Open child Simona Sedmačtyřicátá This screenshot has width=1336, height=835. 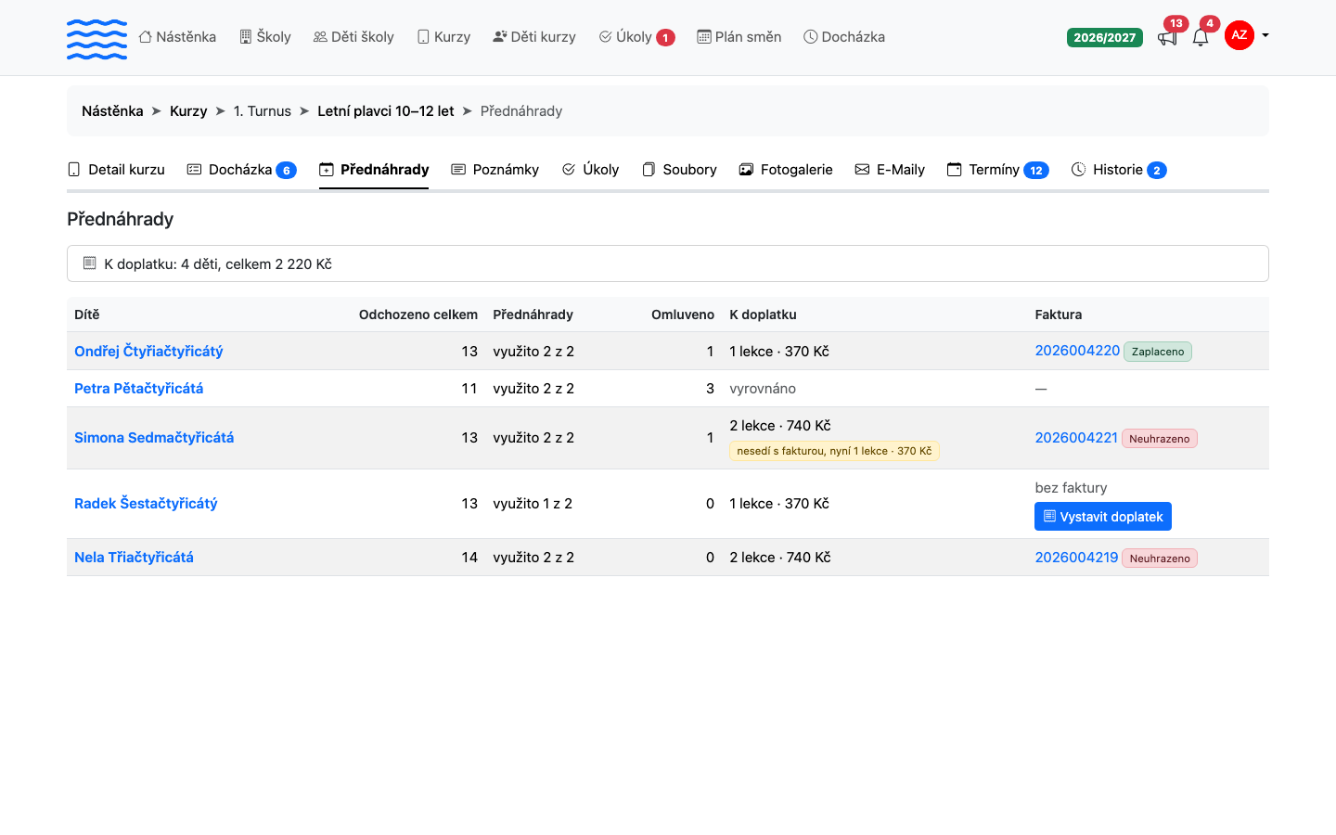coord(154,438)
